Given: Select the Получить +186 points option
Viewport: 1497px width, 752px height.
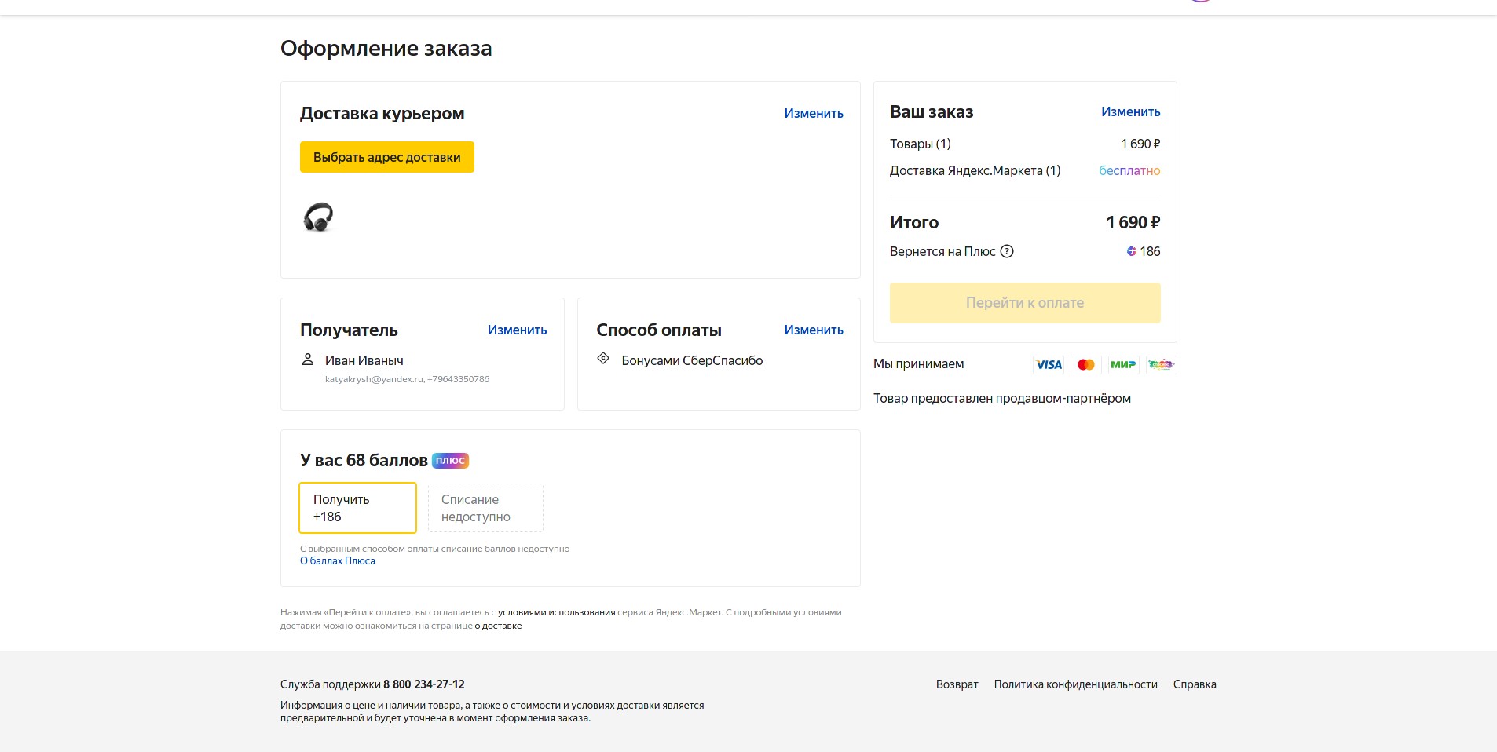Looking at the screenshot, I should click(x=357, y=508).
